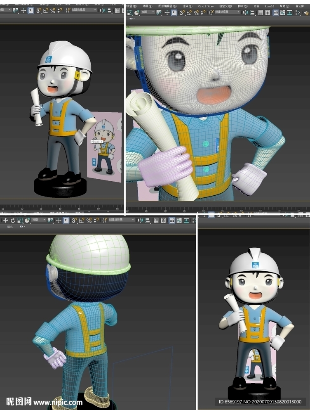Open the 渲染(R) menu in top-right panel
Image resolution: width=310 pixels, height=410 pixels.
[x=188, y=6]
